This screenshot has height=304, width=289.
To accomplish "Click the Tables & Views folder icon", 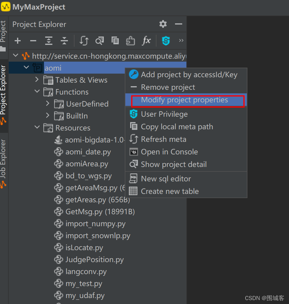I will point(48,80).
